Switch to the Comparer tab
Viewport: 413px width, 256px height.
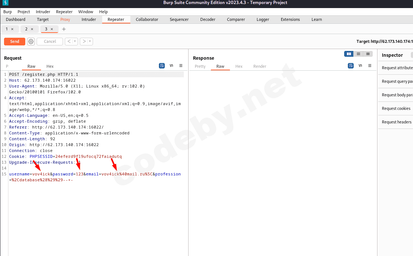point(236,19)
